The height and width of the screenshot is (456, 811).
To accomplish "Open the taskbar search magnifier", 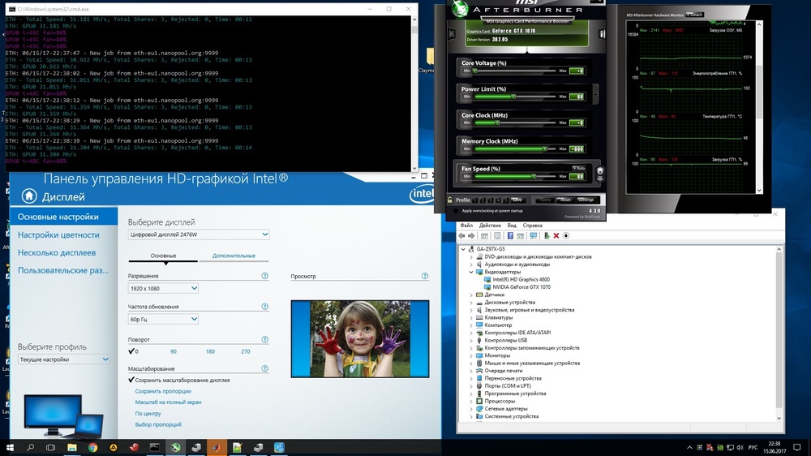I will [x=30, y=448].
